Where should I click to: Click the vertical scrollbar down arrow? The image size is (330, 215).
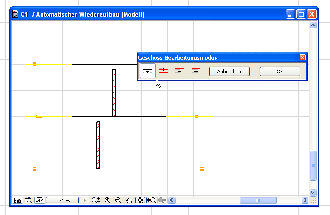coord(313,192)
